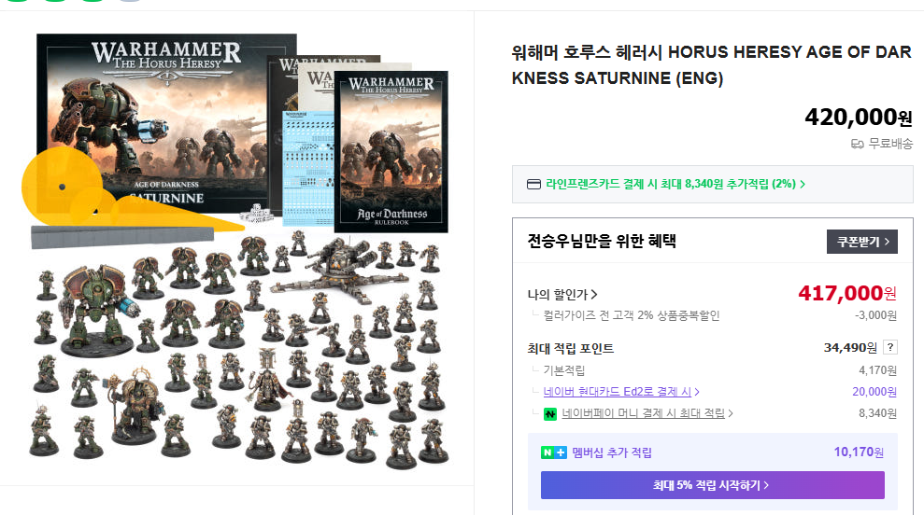Click the credit card icon in the Line Friends banner
The width and height of the screenshot is (924, 515).
point(533,184)
